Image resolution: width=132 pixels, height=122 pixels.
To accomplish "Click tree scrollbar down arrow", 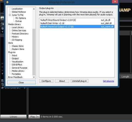I will click(x=34, y=77).
